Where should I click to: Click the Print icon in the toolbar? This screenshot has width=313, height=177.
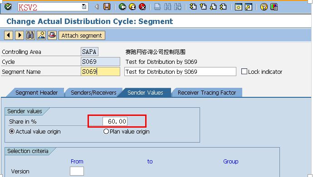pos(157,7)
